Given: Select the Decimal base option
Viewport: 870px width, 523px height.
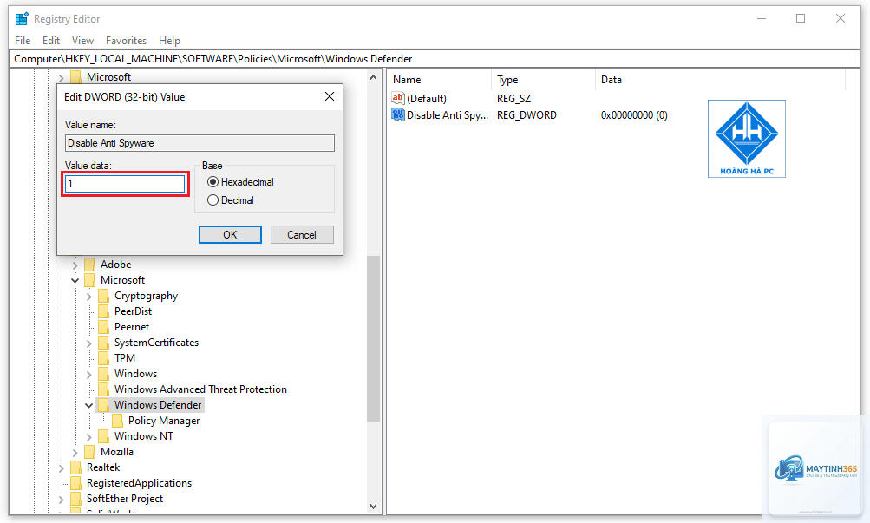Looking at the screenshot, I should point(213,200).
